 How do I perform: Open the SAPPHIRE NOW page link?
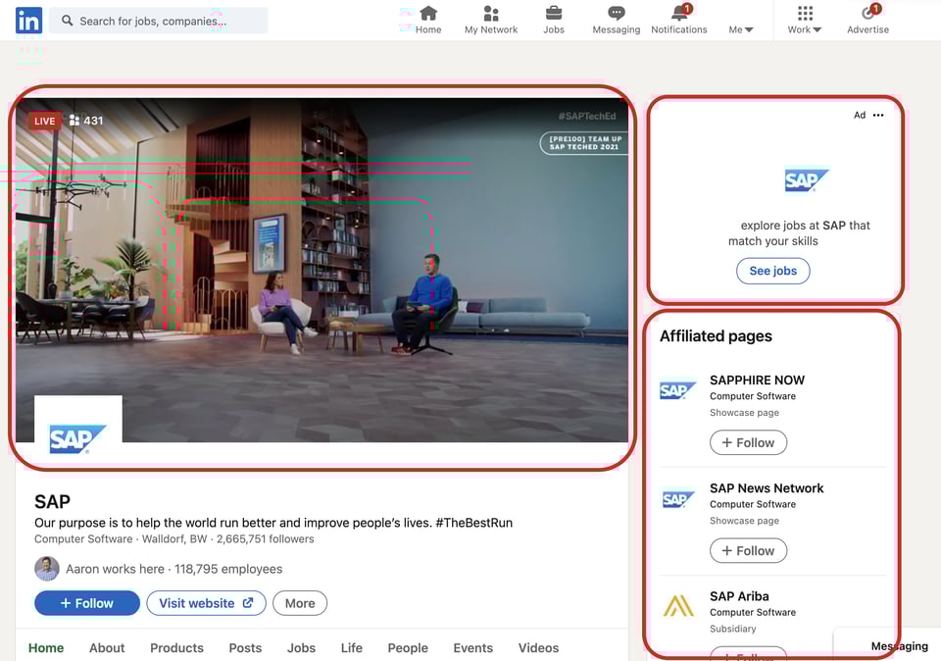(758, 381)
